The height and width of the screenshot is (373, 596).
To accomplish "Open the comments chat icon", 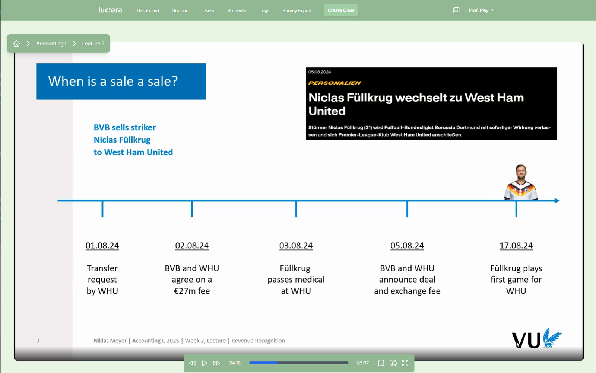I will tap(393, 363).
